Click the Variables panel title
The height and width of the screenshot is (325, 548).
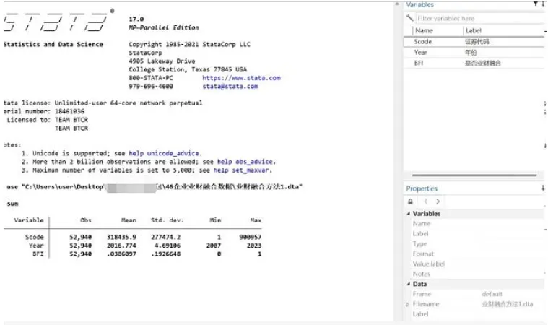[419, 4]
